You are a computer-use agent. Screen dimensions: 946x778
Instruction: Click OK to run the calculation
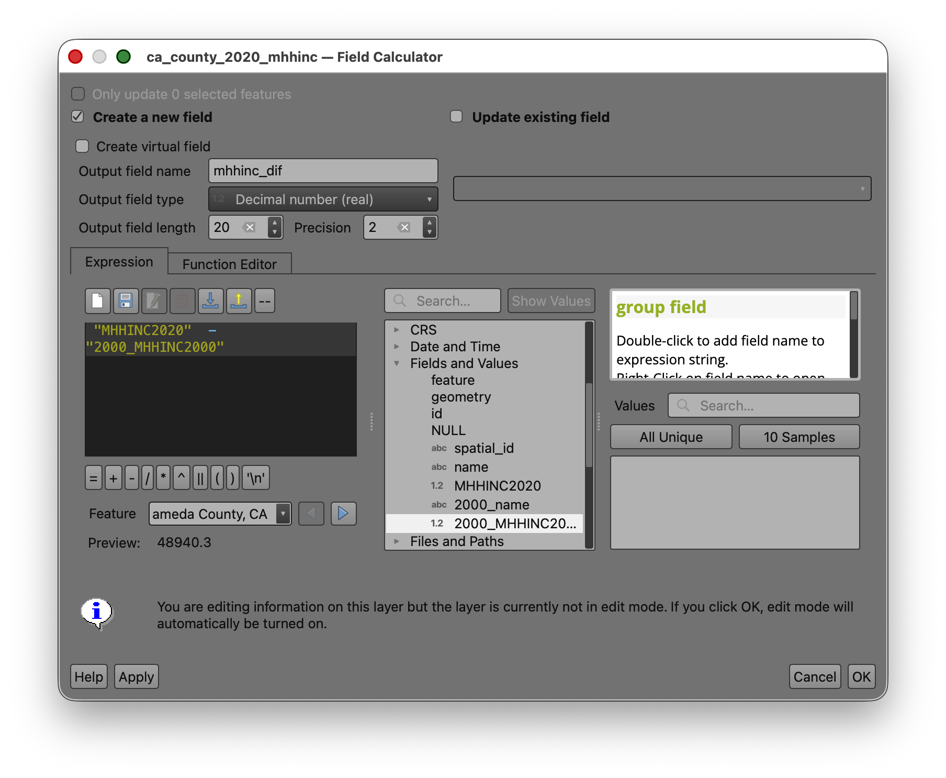click(x=861, y=677)
